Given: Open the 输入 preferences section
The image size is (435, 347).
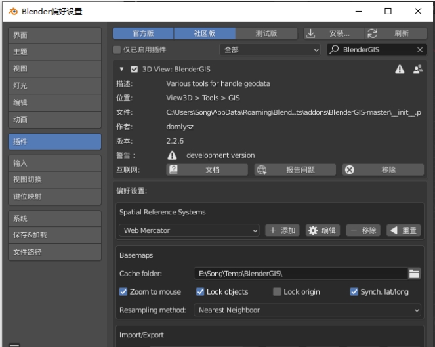Looking at the screenshot, I should [x=55, y=163].
